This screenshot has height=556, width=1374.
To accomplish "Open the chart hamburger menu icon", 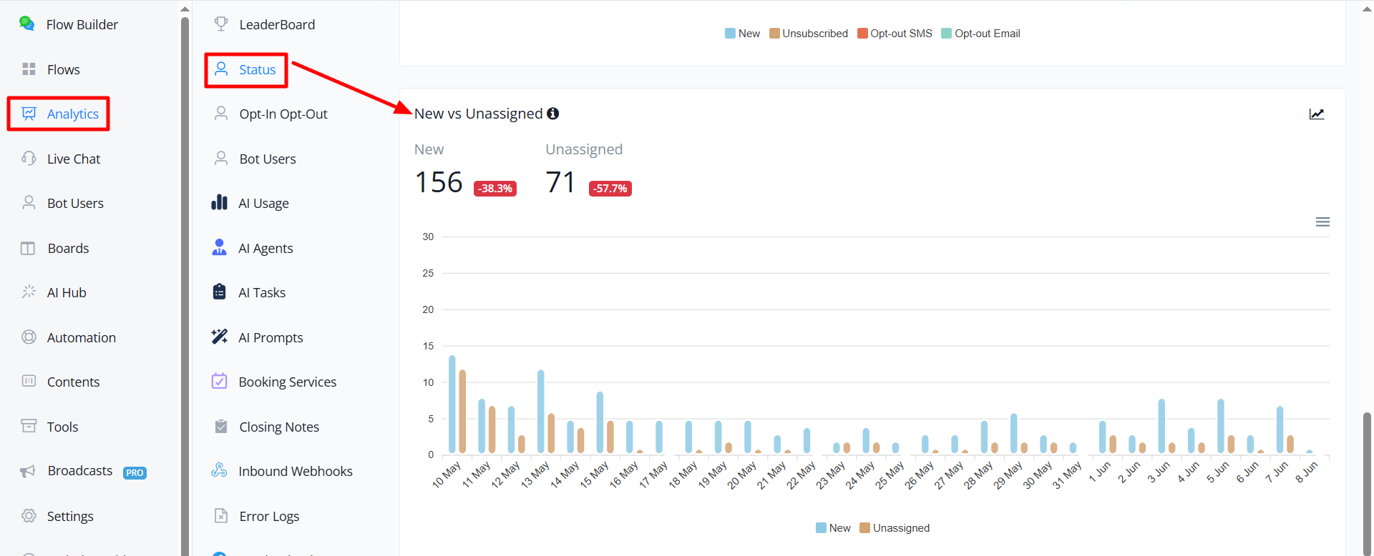I will [x=1322, y=222].
